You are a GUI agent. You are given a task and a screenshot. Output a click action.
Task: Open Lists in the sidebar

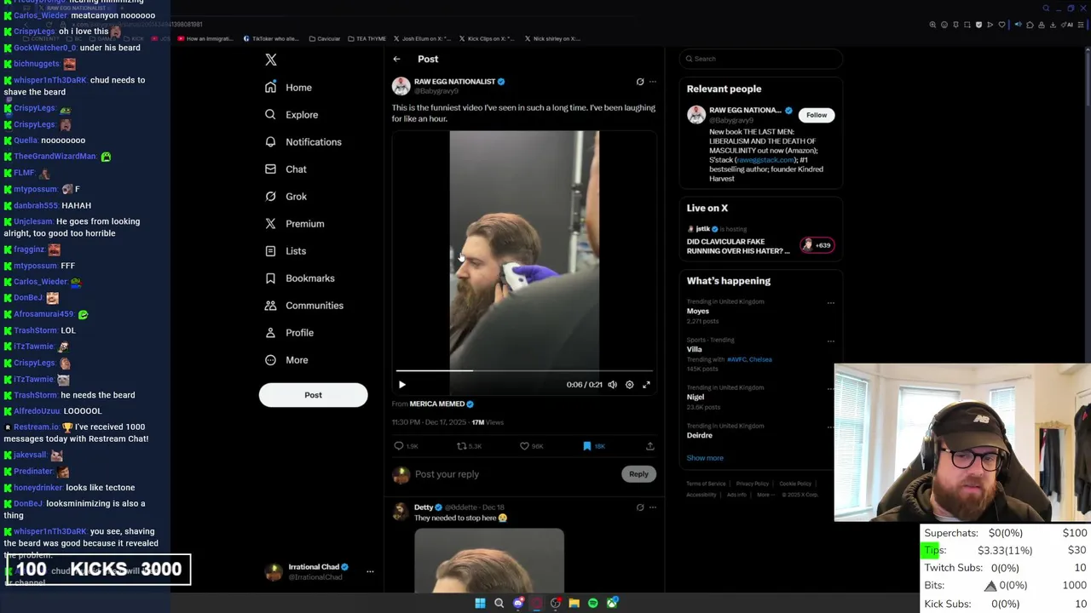click(285, 251)
